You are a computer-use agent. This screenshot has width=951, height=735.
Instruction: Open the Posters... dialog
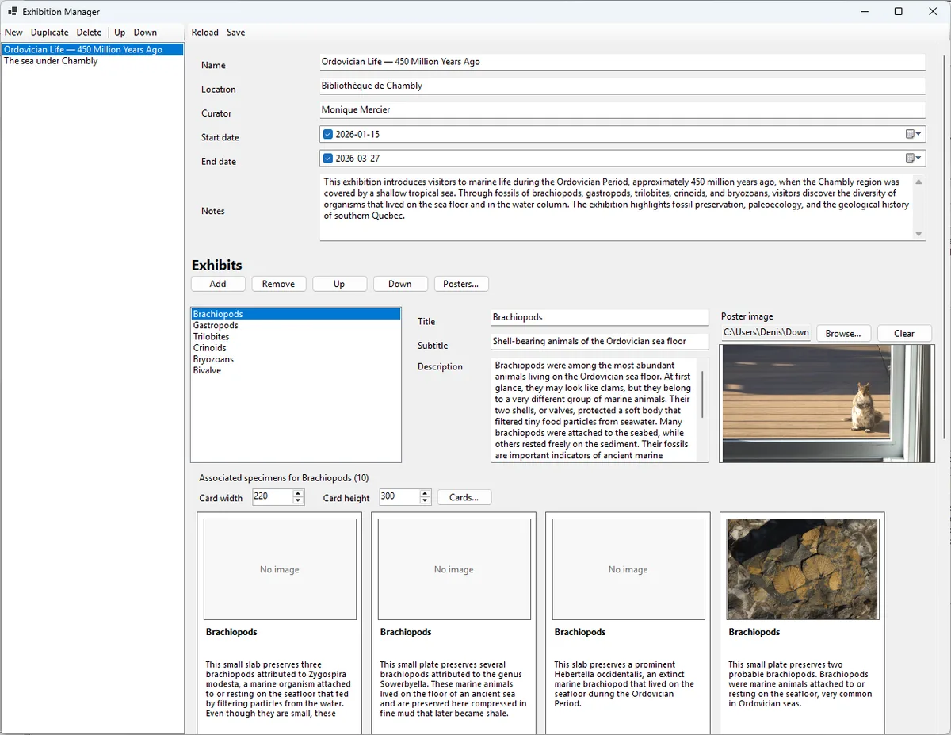tap(461, 284)
